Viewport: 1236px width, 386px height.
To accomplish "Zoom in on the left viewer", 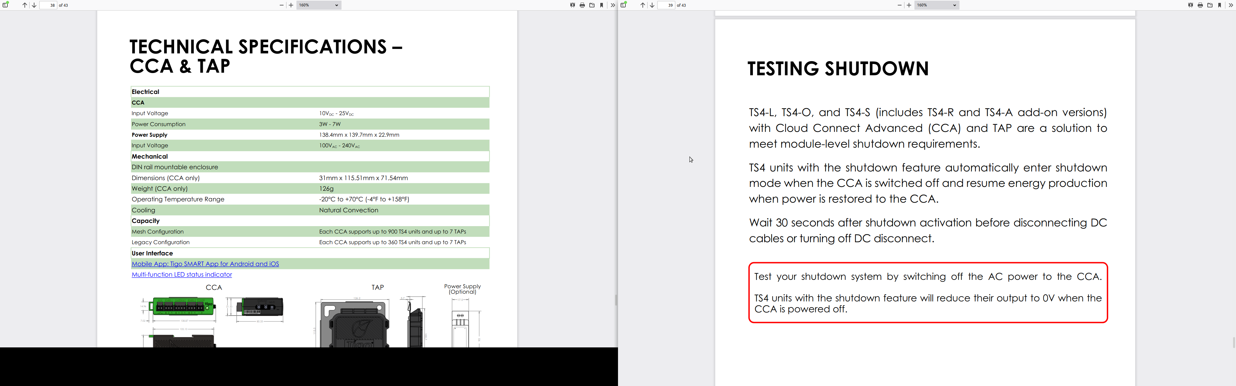I will [x=291, y=5].
